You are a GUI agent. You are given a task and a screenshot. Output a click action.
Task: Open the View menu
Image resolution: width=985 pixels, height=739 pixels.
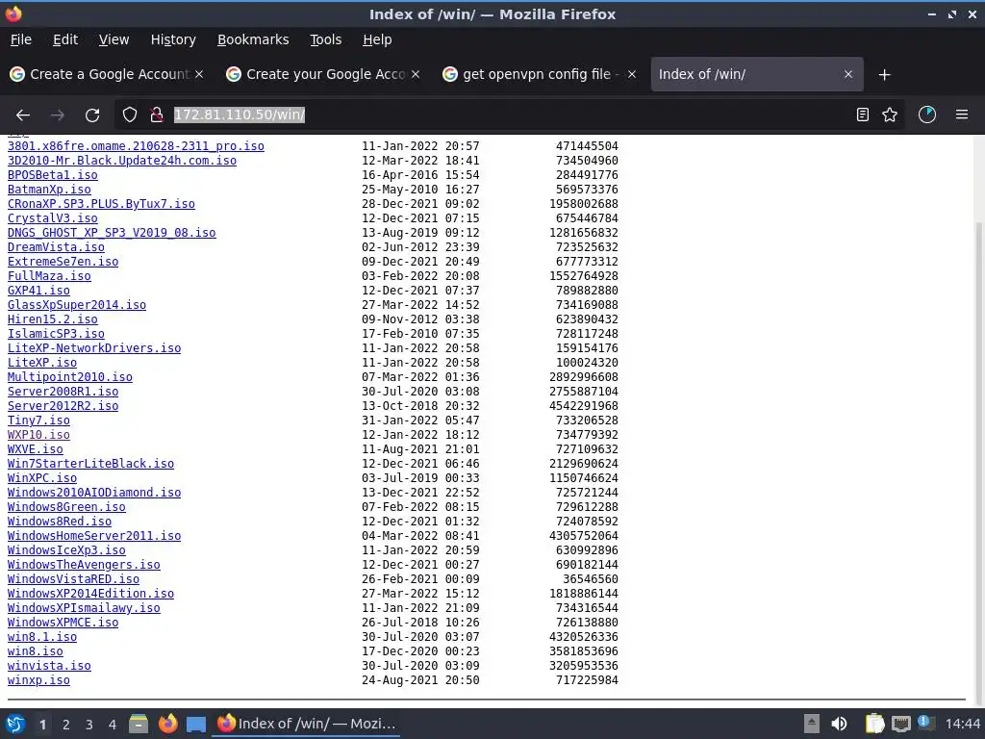114,39
